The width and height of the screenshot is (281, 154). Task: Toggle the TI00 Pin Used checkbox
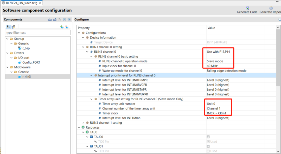[x=208, y=142]
